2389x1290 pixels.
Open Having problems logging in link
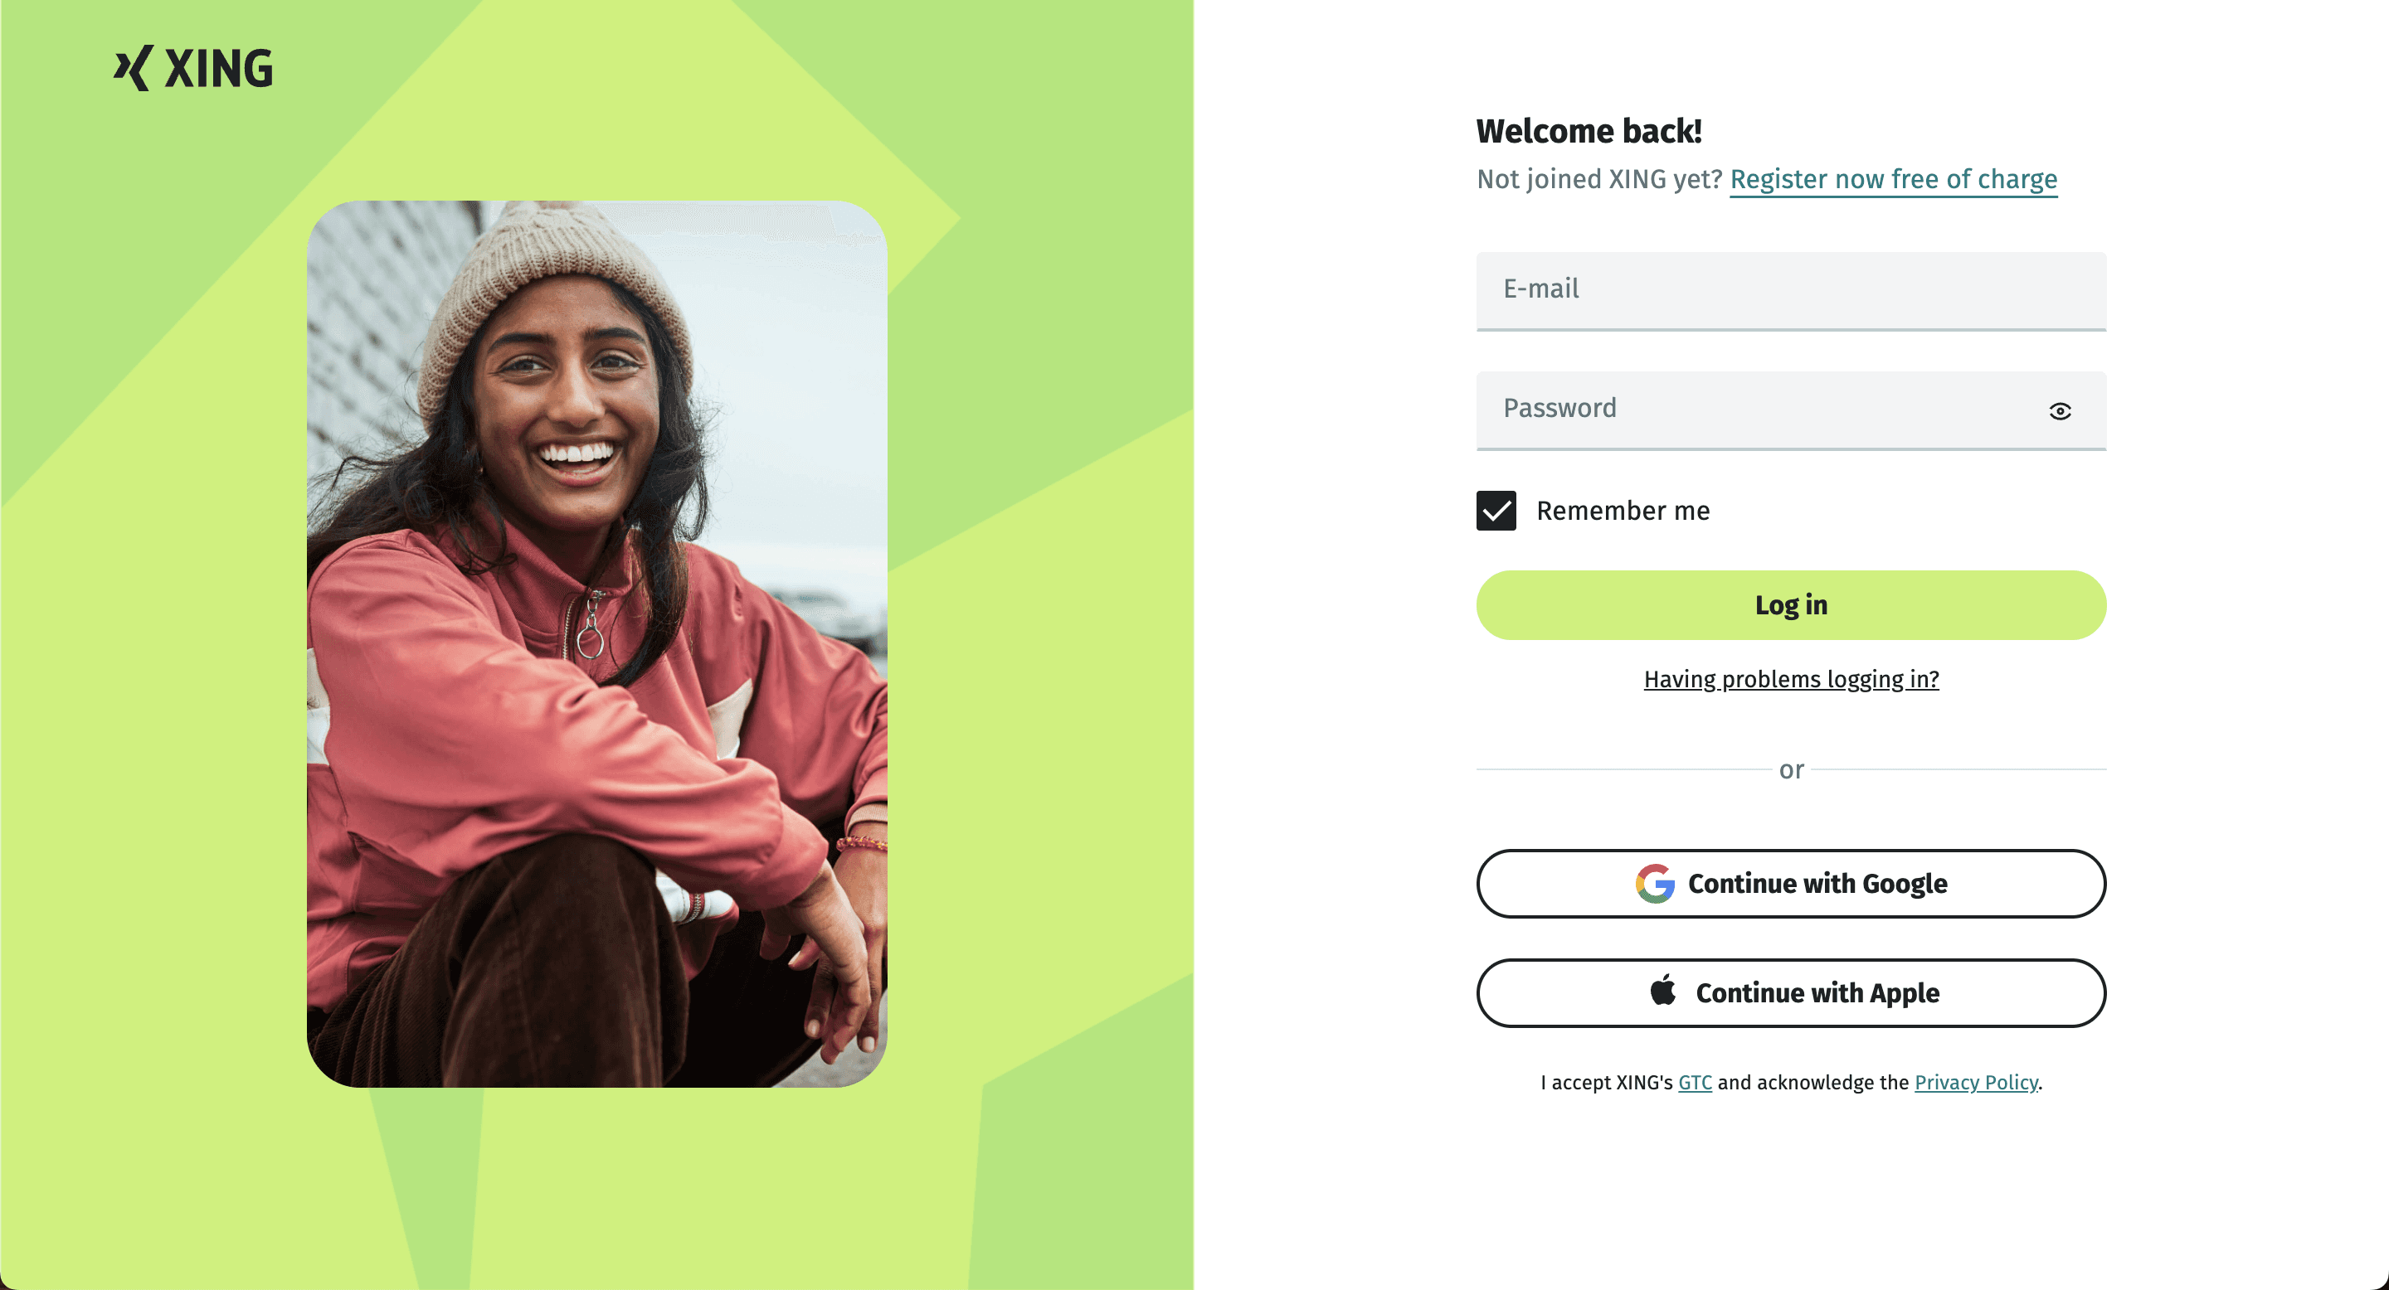pos(1791,679)
